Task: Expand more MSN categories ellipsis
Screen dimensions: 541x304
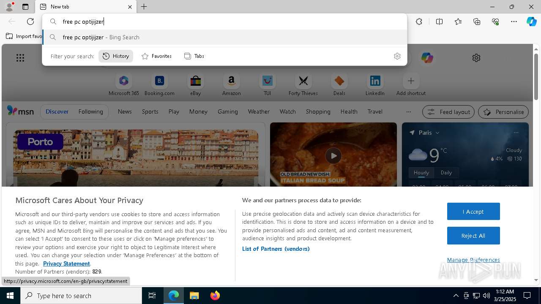Action: click(408, 112)
